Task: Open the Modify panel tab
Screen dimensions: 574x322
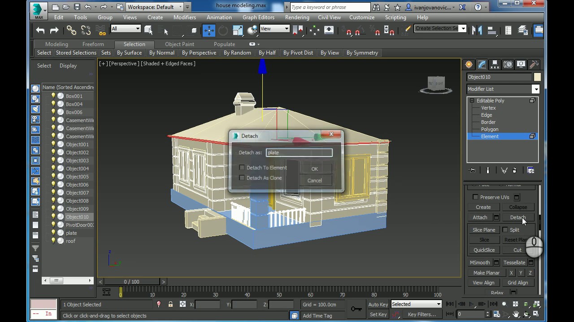Action: 482,64
